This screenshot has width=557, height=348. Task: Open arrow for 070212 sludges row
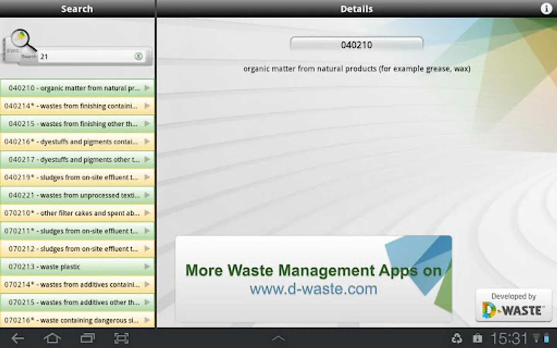pyautogui.click(x=147, y=249)
